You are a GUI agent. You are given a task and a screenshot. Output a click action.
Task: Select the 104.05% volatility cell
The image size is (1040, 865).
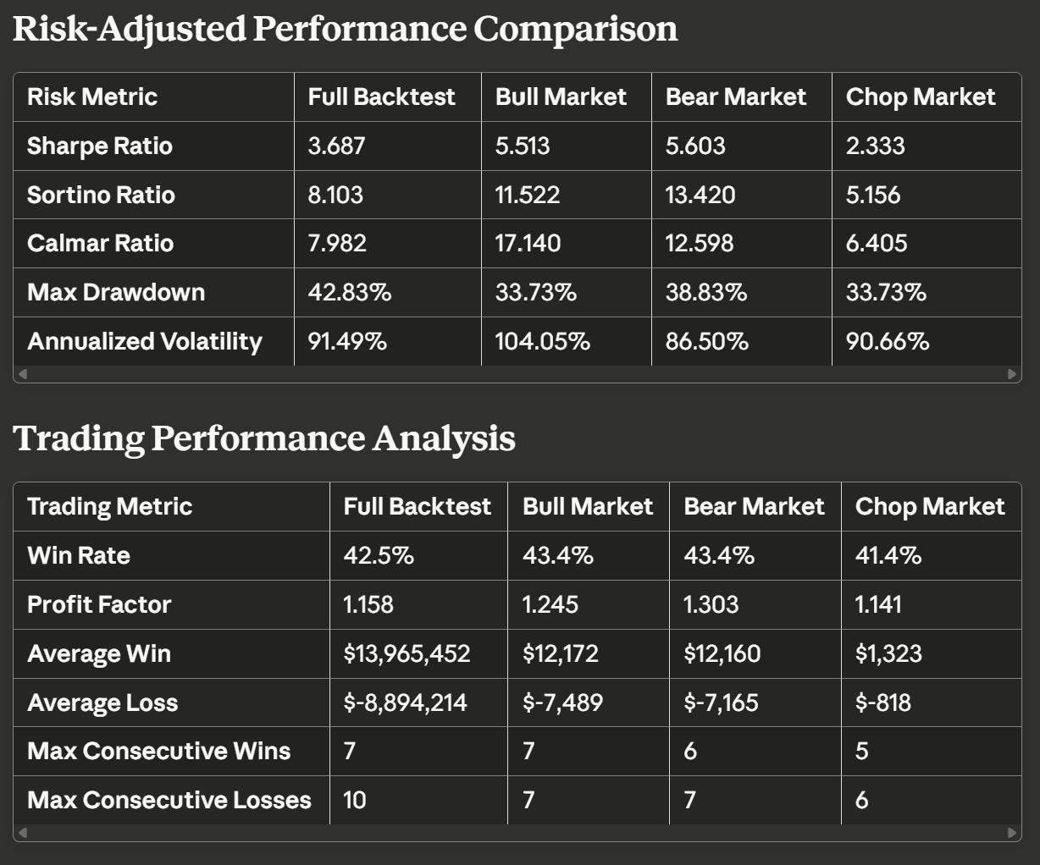coord(542,341)
